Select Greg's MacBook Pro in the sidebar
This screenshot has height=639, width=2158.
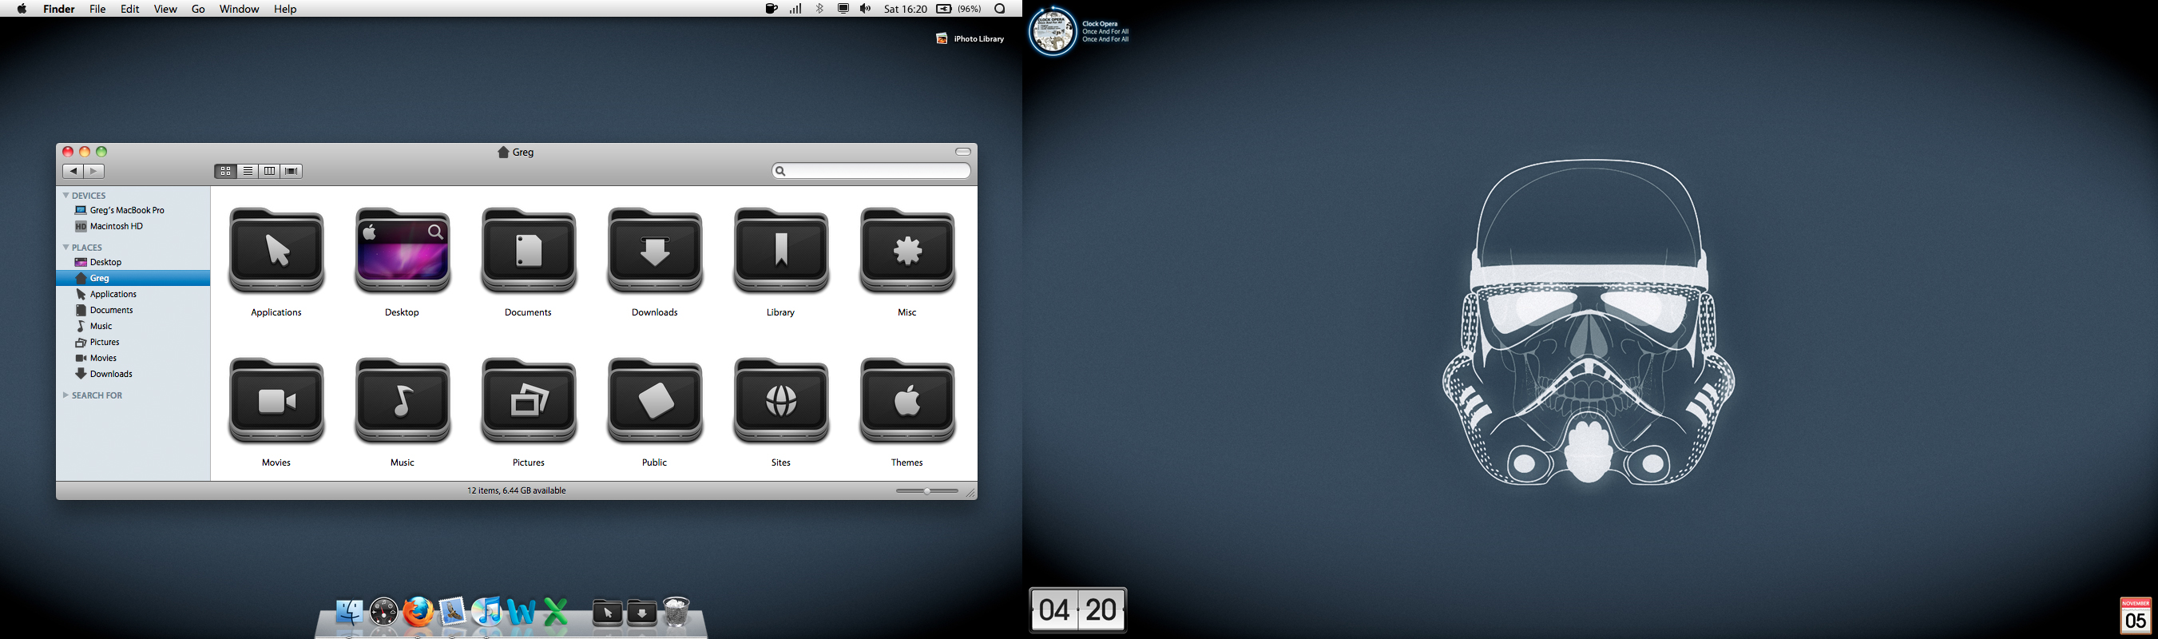[133, 210]
